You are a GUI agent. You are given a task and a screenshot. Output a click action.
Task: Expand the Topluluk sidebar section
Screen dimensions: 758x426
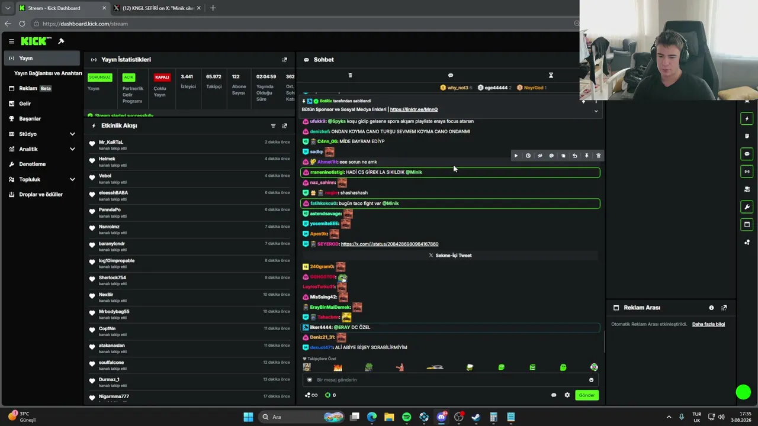point(72,179)
